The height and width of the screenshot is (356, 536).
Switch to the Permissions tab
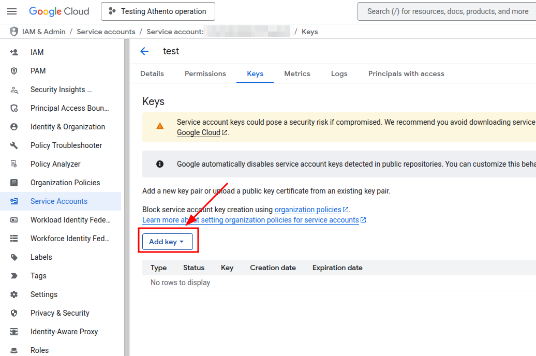pyautogui.click(x=205, y=73)
